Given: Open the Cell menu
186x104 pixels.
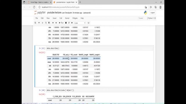Looking at the screenshot, I should [x=61, y=18].
